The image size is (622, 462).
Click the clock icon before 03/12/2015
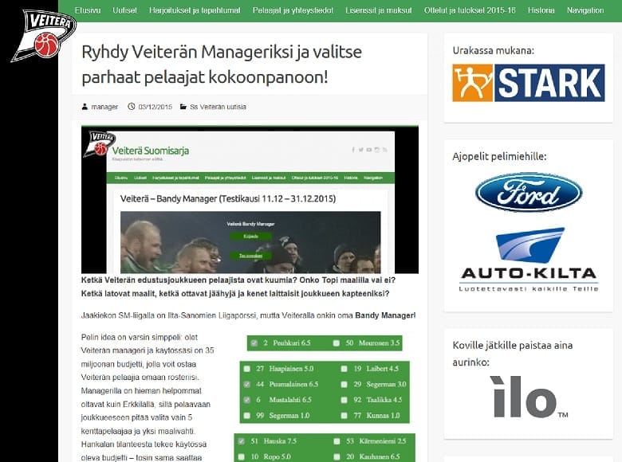(132, 107)
